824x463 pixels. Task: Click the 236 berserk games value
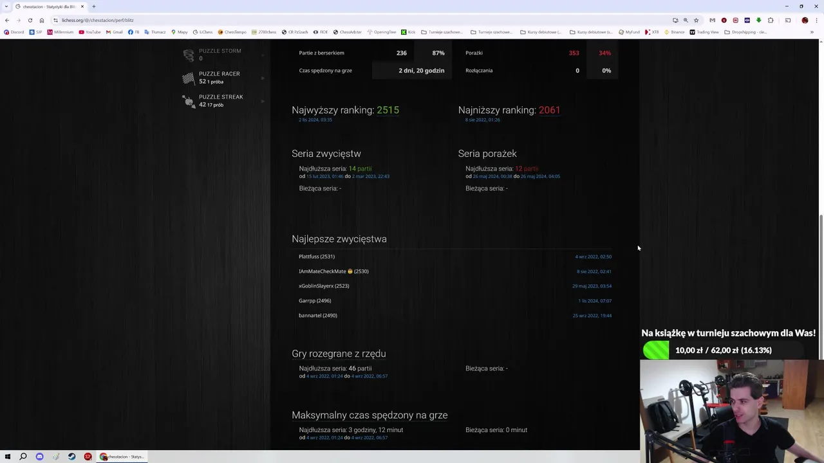tap(402, 53)
